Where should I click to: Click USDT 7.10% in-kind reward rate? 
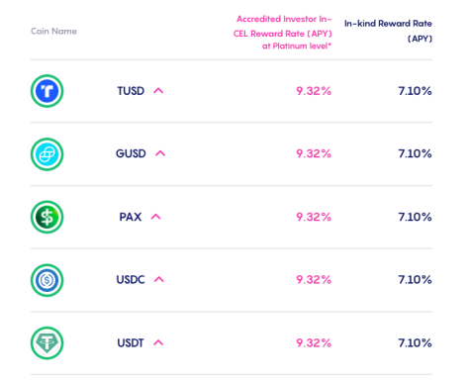point(415,343)
